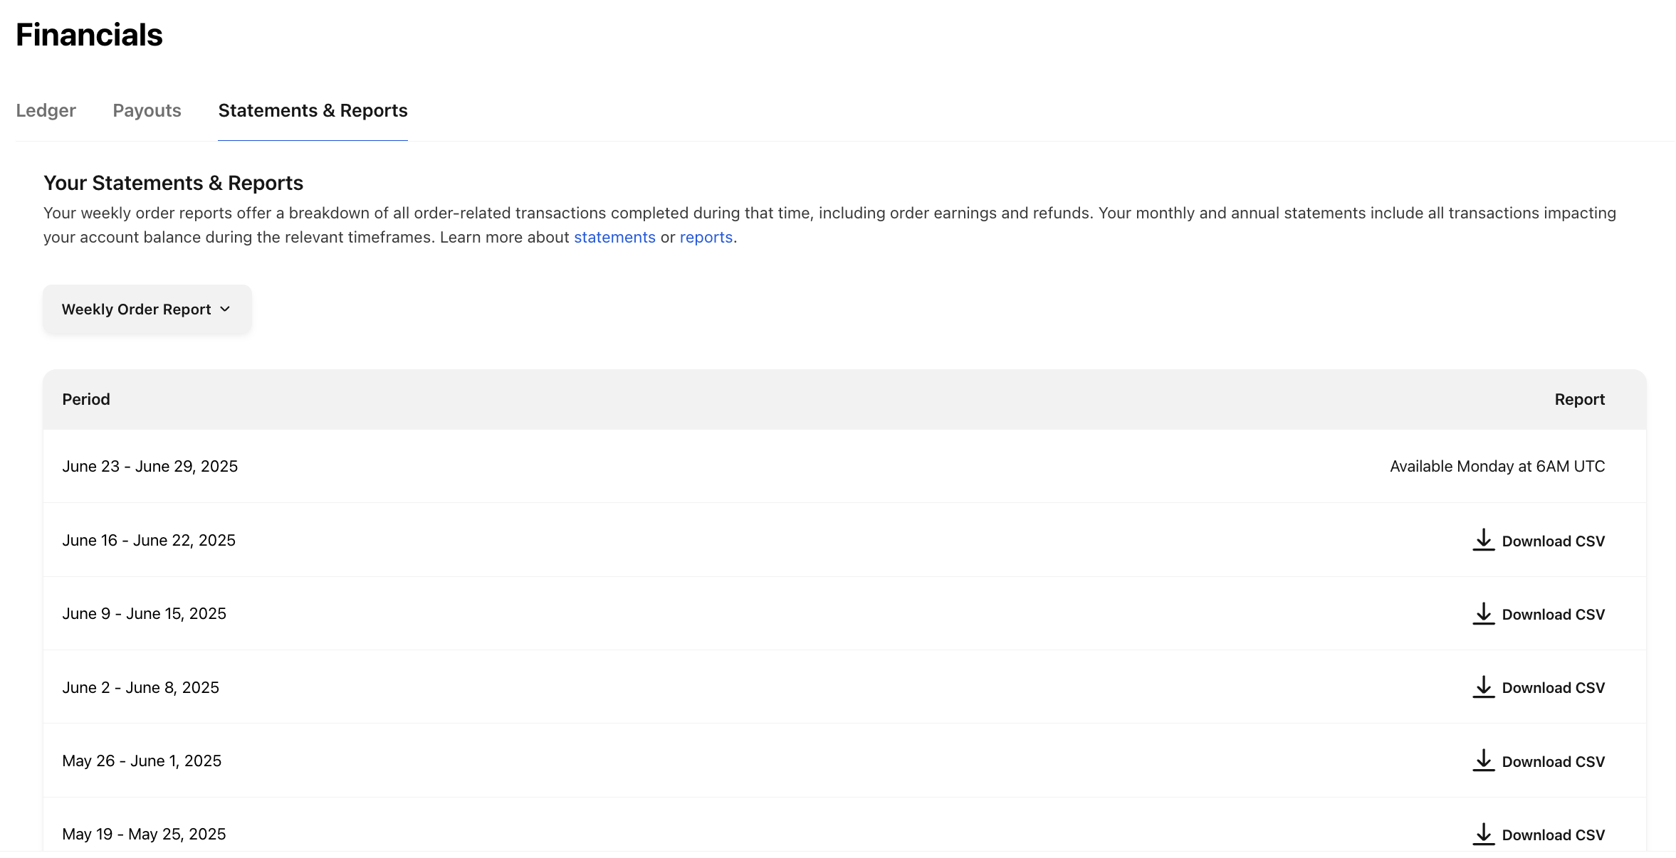Viewport: 1676px width, 858px height.
Task: Switch to the Ledger tab
Action: (46, 110)
